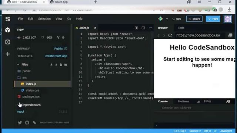Open new browser tab plus button
The height and width of the screenshot is (133, 237).
pos(96,2)
